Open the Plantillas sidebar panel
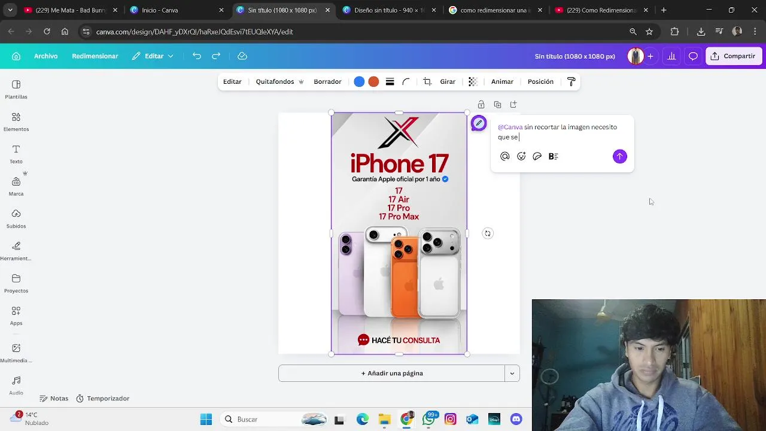Screen dimensions: 766x431 16,89
